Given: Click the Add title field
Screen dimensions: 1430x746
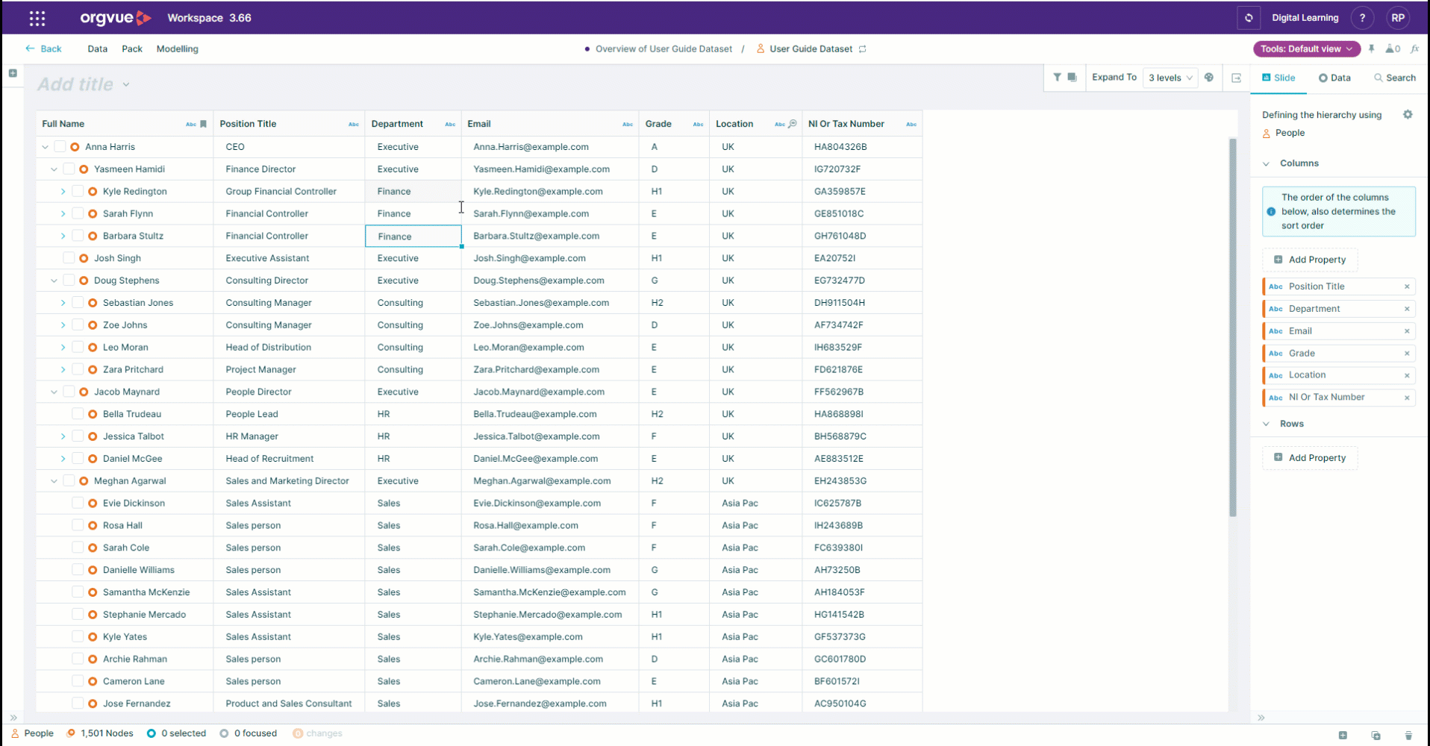Looking at the screenshot, I should tap(75, 84).
